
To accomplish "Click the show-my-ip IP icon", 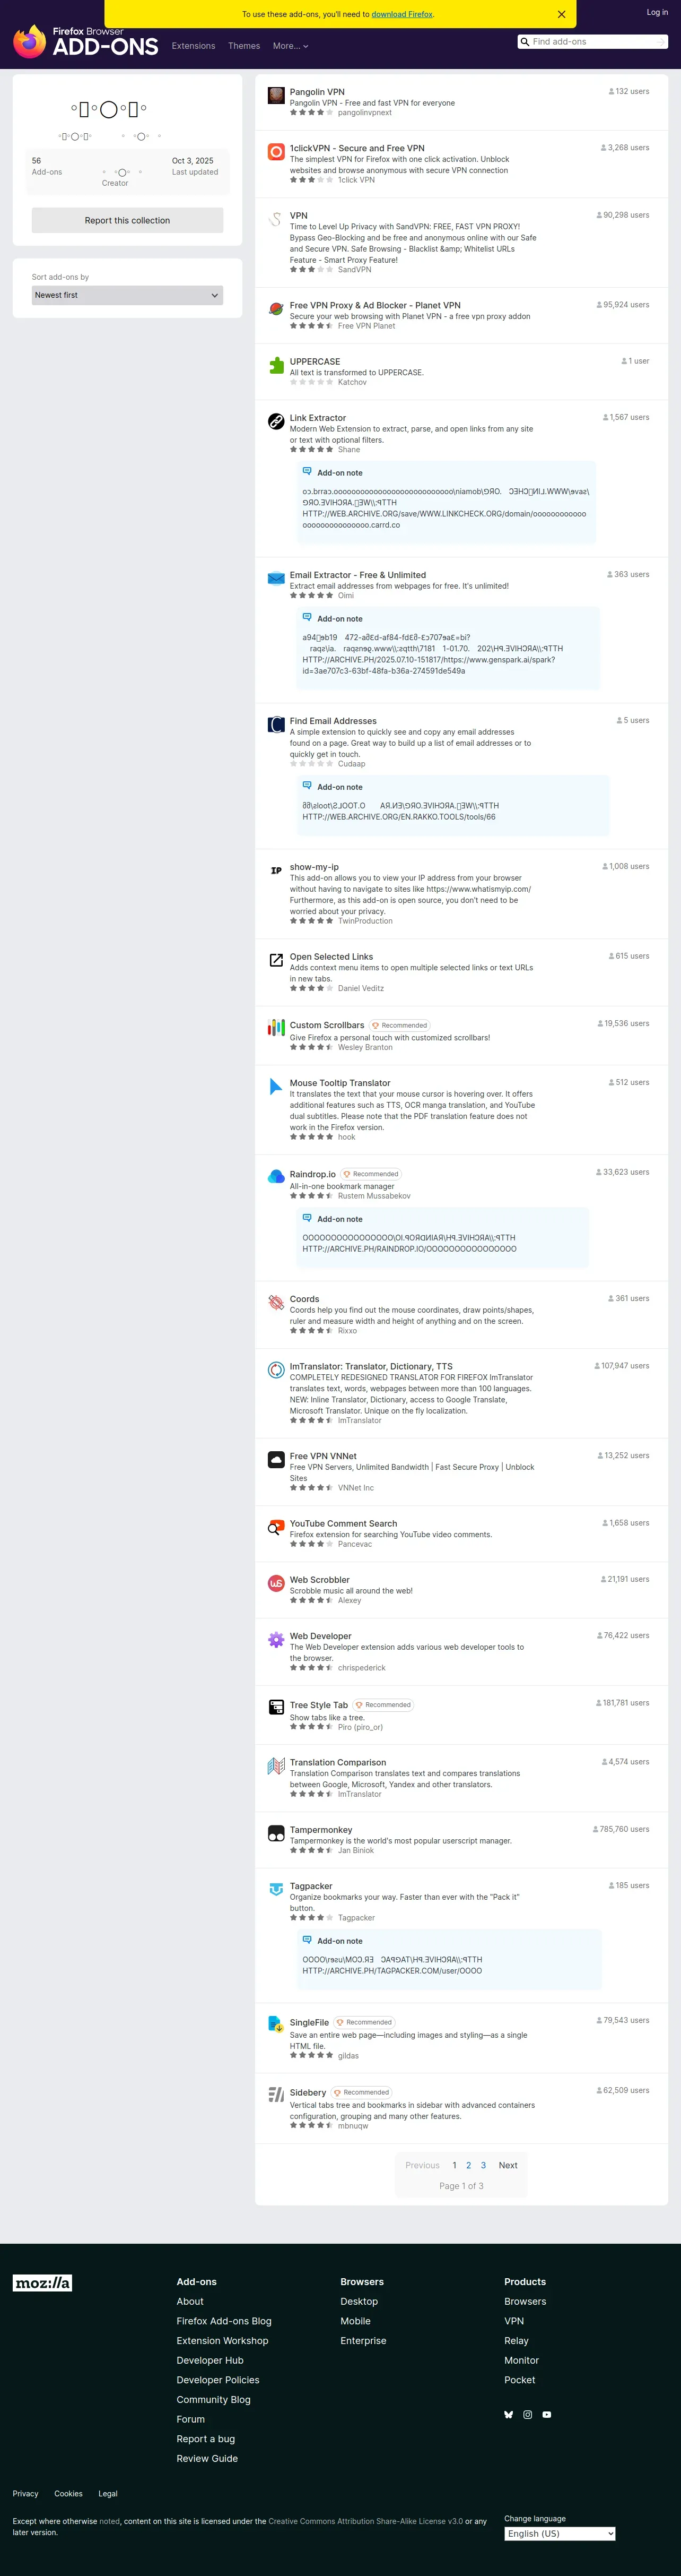I will (x=276, y=871).
